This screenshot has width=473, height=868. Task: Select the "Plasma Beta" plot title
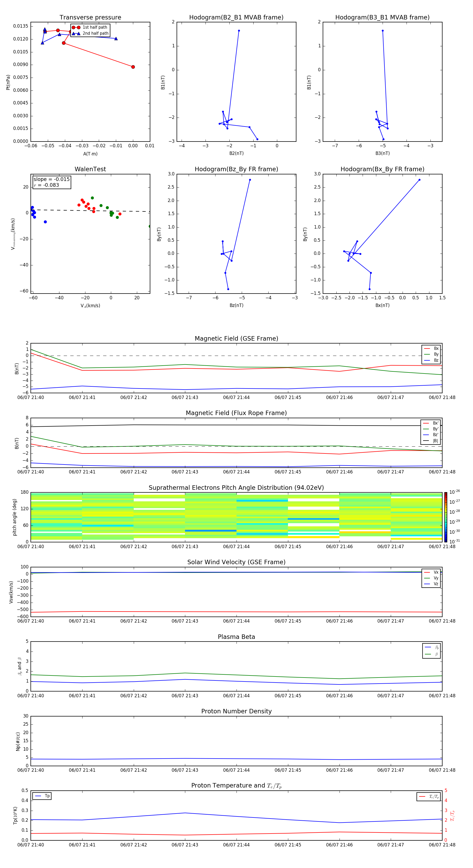[x=236, y=637]
